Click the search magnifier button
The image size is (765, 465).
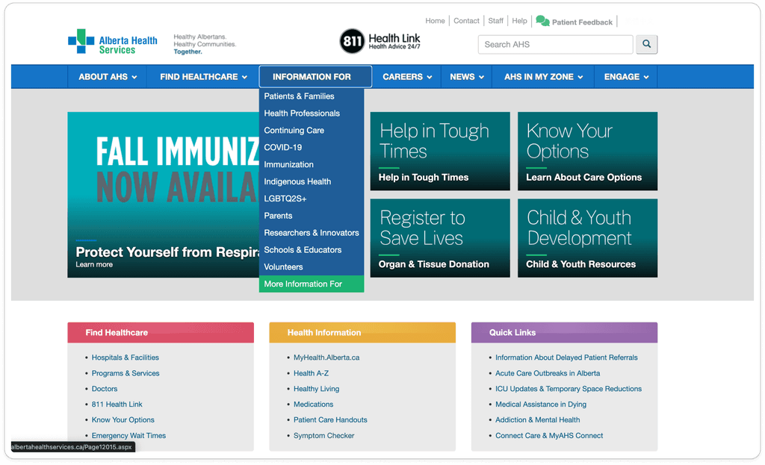pyautogui.click(x=646, y=44)
